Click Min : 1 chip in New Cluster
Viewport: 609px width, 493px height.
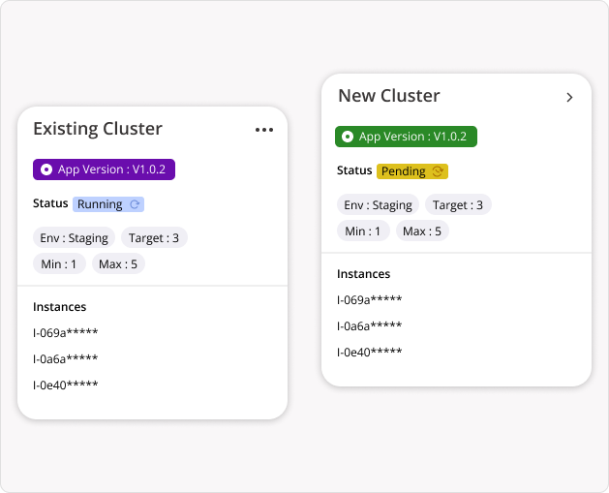(x=363, y=231)
